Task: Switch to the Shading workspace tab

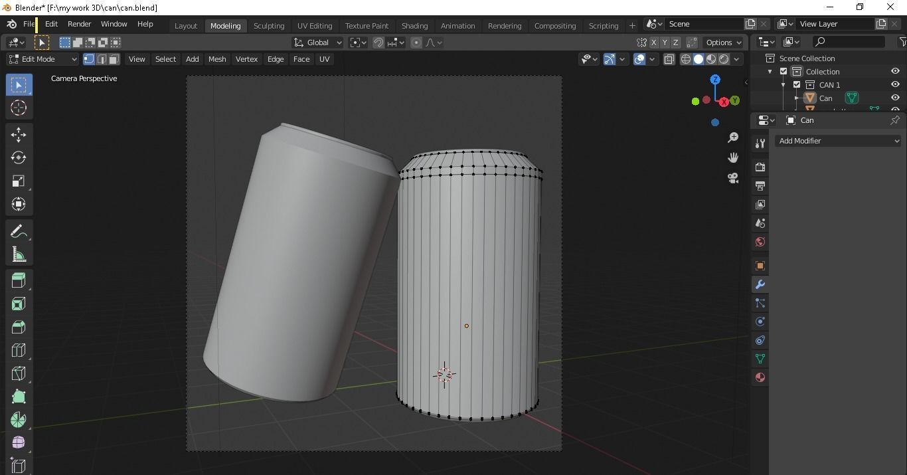Action: click(414, 26)
